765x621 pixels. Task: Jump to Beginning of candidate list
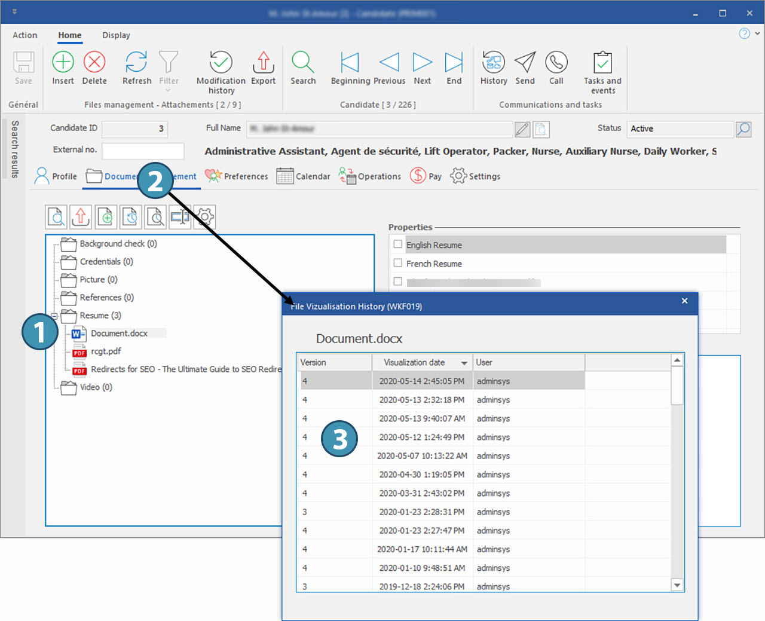[350, 62]
